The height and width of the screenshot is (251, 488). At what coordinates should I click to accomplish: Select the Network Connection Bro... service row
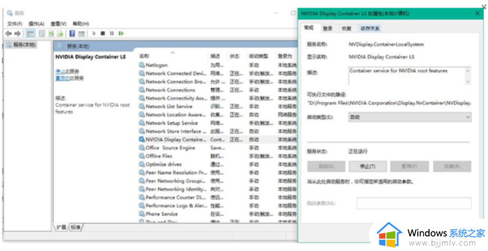[218, 82]
